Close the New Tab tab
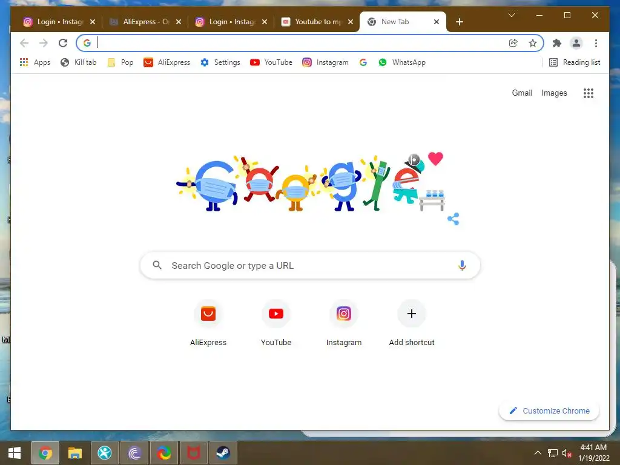The height and width of the screenshot is (465, 620). 437,22
